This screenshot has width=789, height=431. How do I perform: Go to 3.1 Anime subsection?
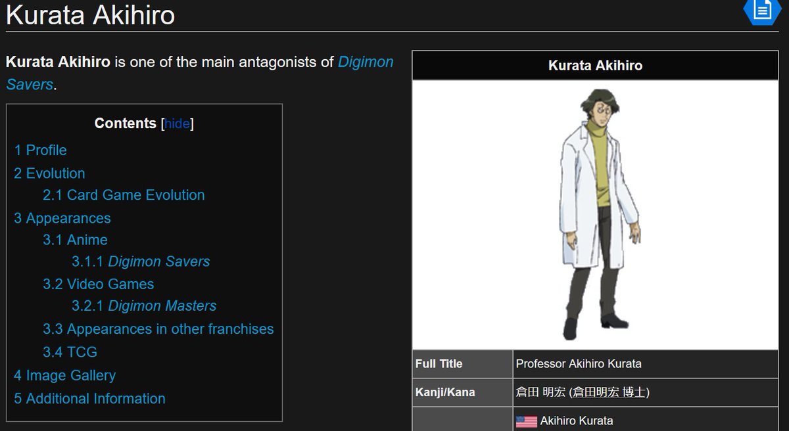[75, 240]
